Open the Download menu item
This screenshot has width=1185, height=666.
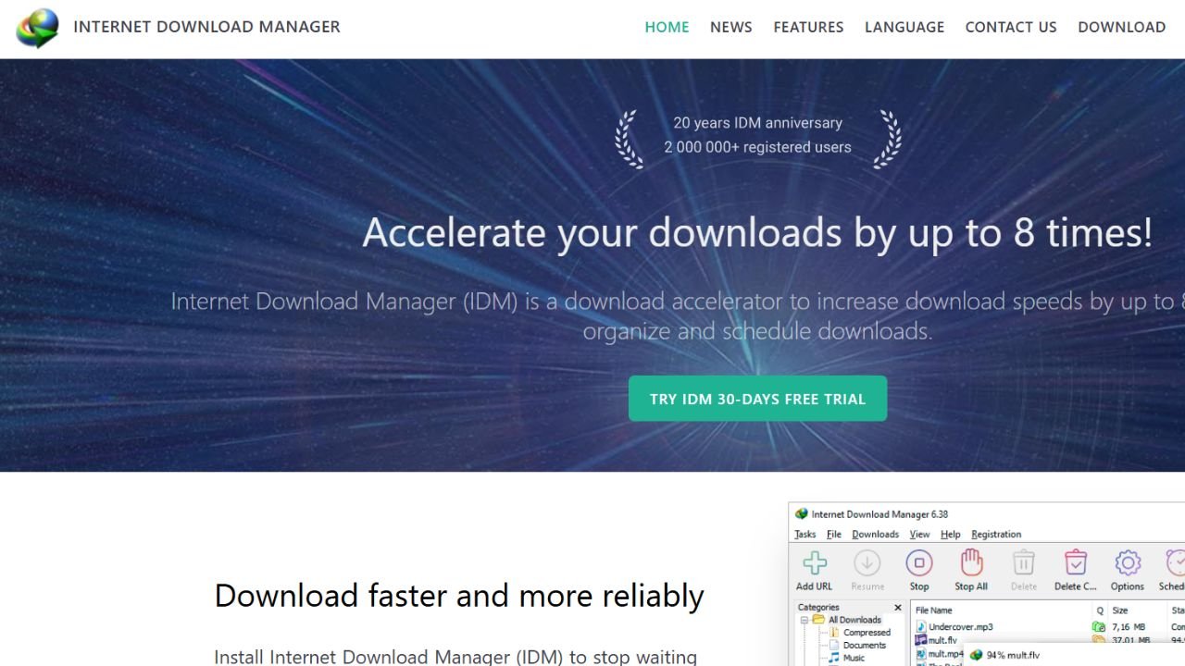(x=1121, y=27)
